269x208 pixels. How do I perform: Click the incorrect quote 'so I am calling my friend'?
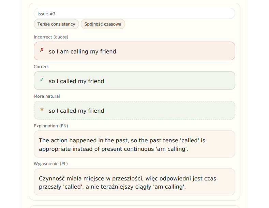83,52
